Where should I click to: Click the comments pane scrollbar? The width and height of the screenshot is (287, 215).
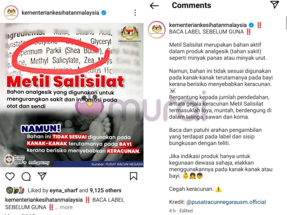coord(286,22)
